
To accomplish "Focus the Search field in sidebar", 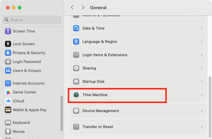I will click(32, 20).
